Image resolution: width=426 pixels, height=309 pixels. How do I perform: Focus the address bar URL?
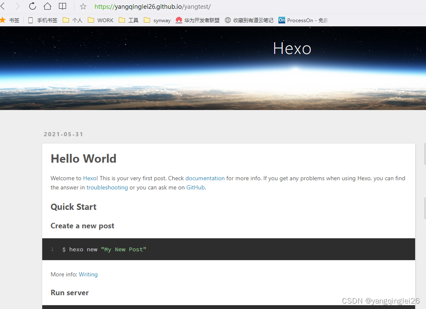(153, 7)
